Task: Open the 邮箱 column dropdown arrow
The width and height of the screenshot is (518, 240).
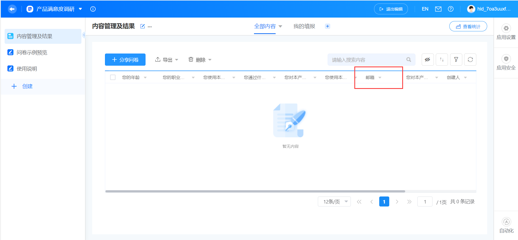Action: [380, 78]
